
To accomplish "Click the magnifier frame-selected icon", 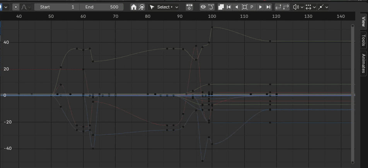I will click(142, 7).
